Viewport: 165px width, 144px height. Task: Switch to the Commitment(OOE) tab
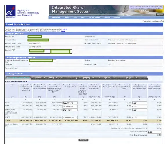click(102, 78)
